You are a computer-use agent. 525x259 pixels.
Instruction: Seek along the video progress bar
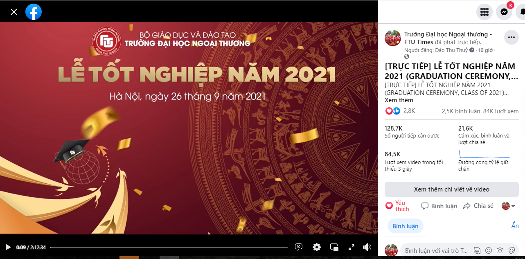169,247
